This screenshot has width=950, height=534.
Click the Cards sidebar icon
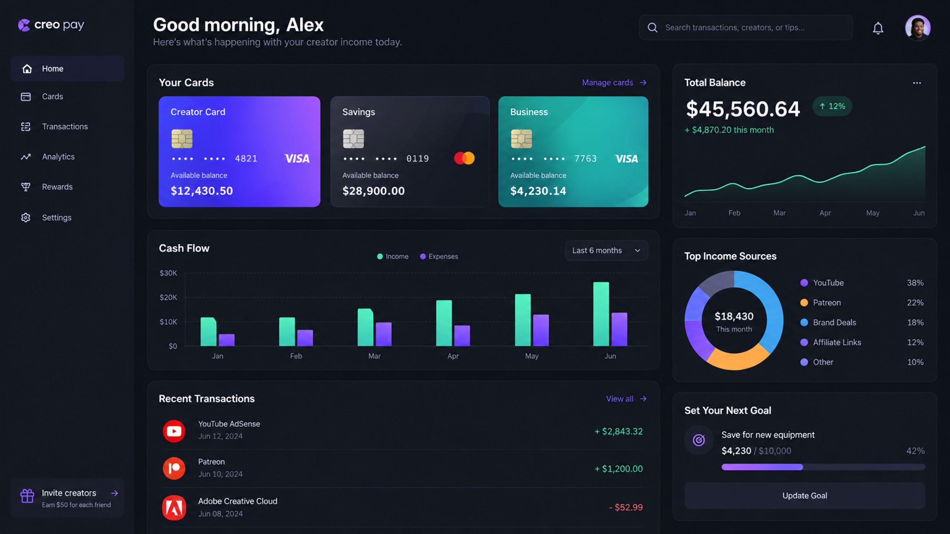pos(26,96)
